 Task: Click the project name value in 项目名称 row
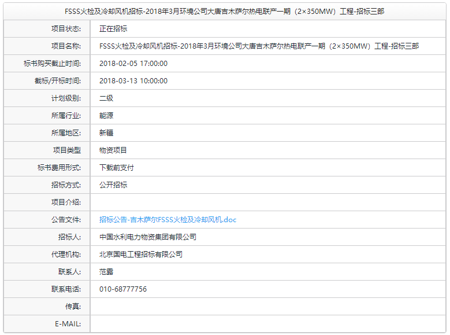(x=259, y=46)
